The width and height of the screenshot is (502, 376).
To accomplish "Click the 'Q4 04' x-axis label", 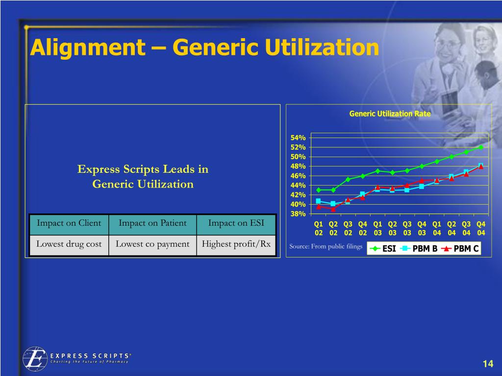I will click(x=481, y=228).
